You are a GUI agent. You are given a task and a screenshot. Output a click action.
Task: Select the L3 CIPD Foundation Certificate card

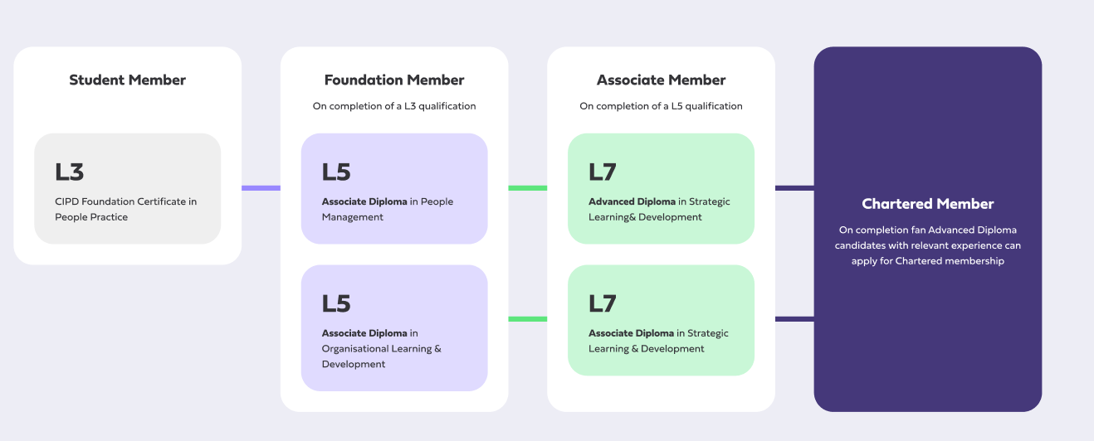pyautogui.click(x=127, y=189)
